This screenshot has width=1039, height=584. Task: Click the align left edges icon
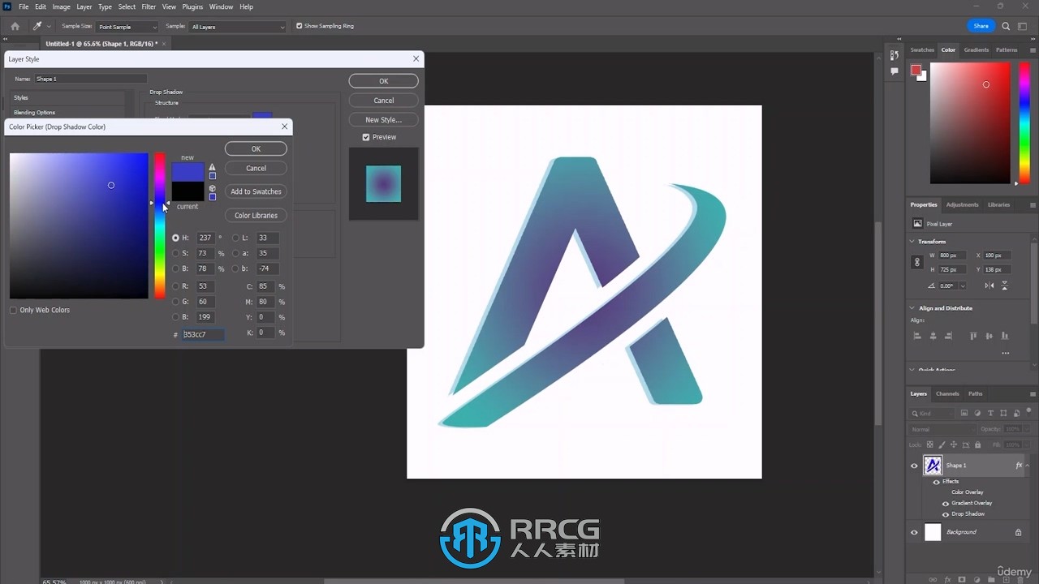click(918, 336)
